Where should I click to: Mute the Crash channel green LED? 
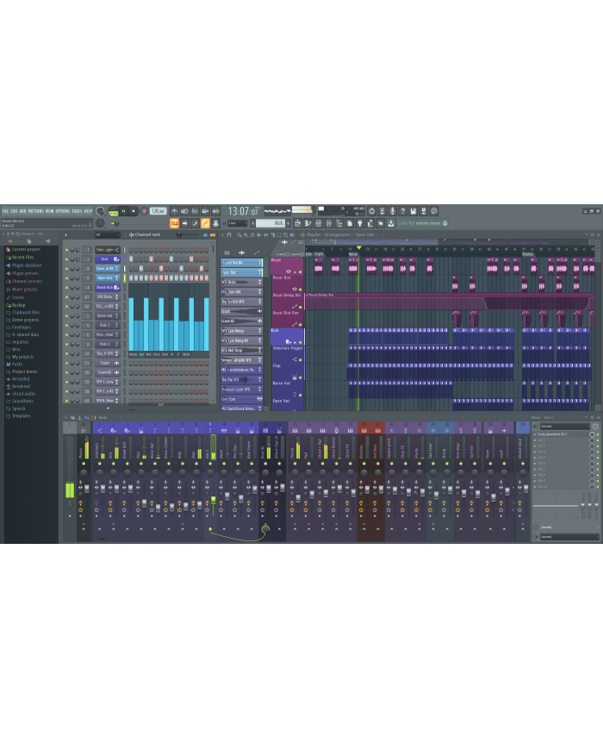(67, 363)
